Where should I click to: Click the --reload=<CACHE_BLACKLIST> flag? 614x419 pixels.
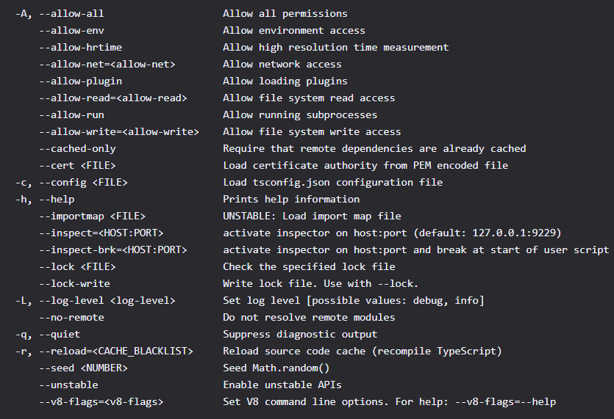point(116,351)
